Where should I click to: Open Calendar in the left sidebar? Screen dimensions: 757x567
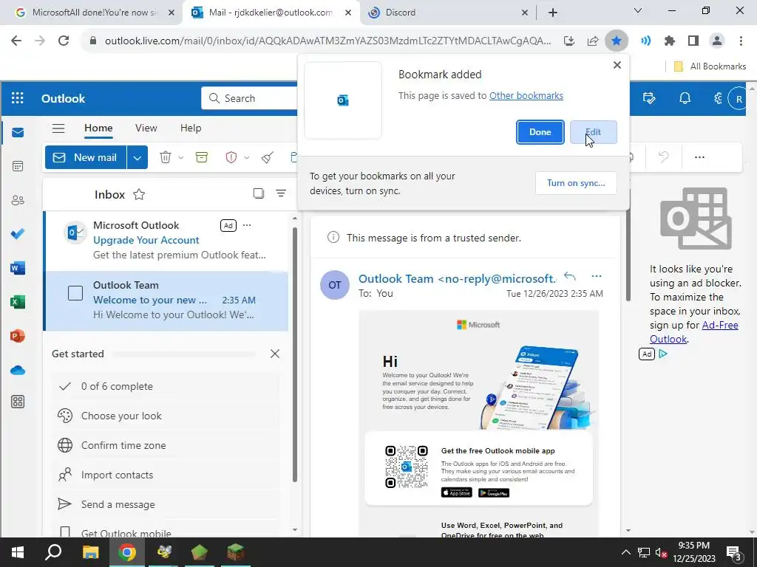[18, 166]
